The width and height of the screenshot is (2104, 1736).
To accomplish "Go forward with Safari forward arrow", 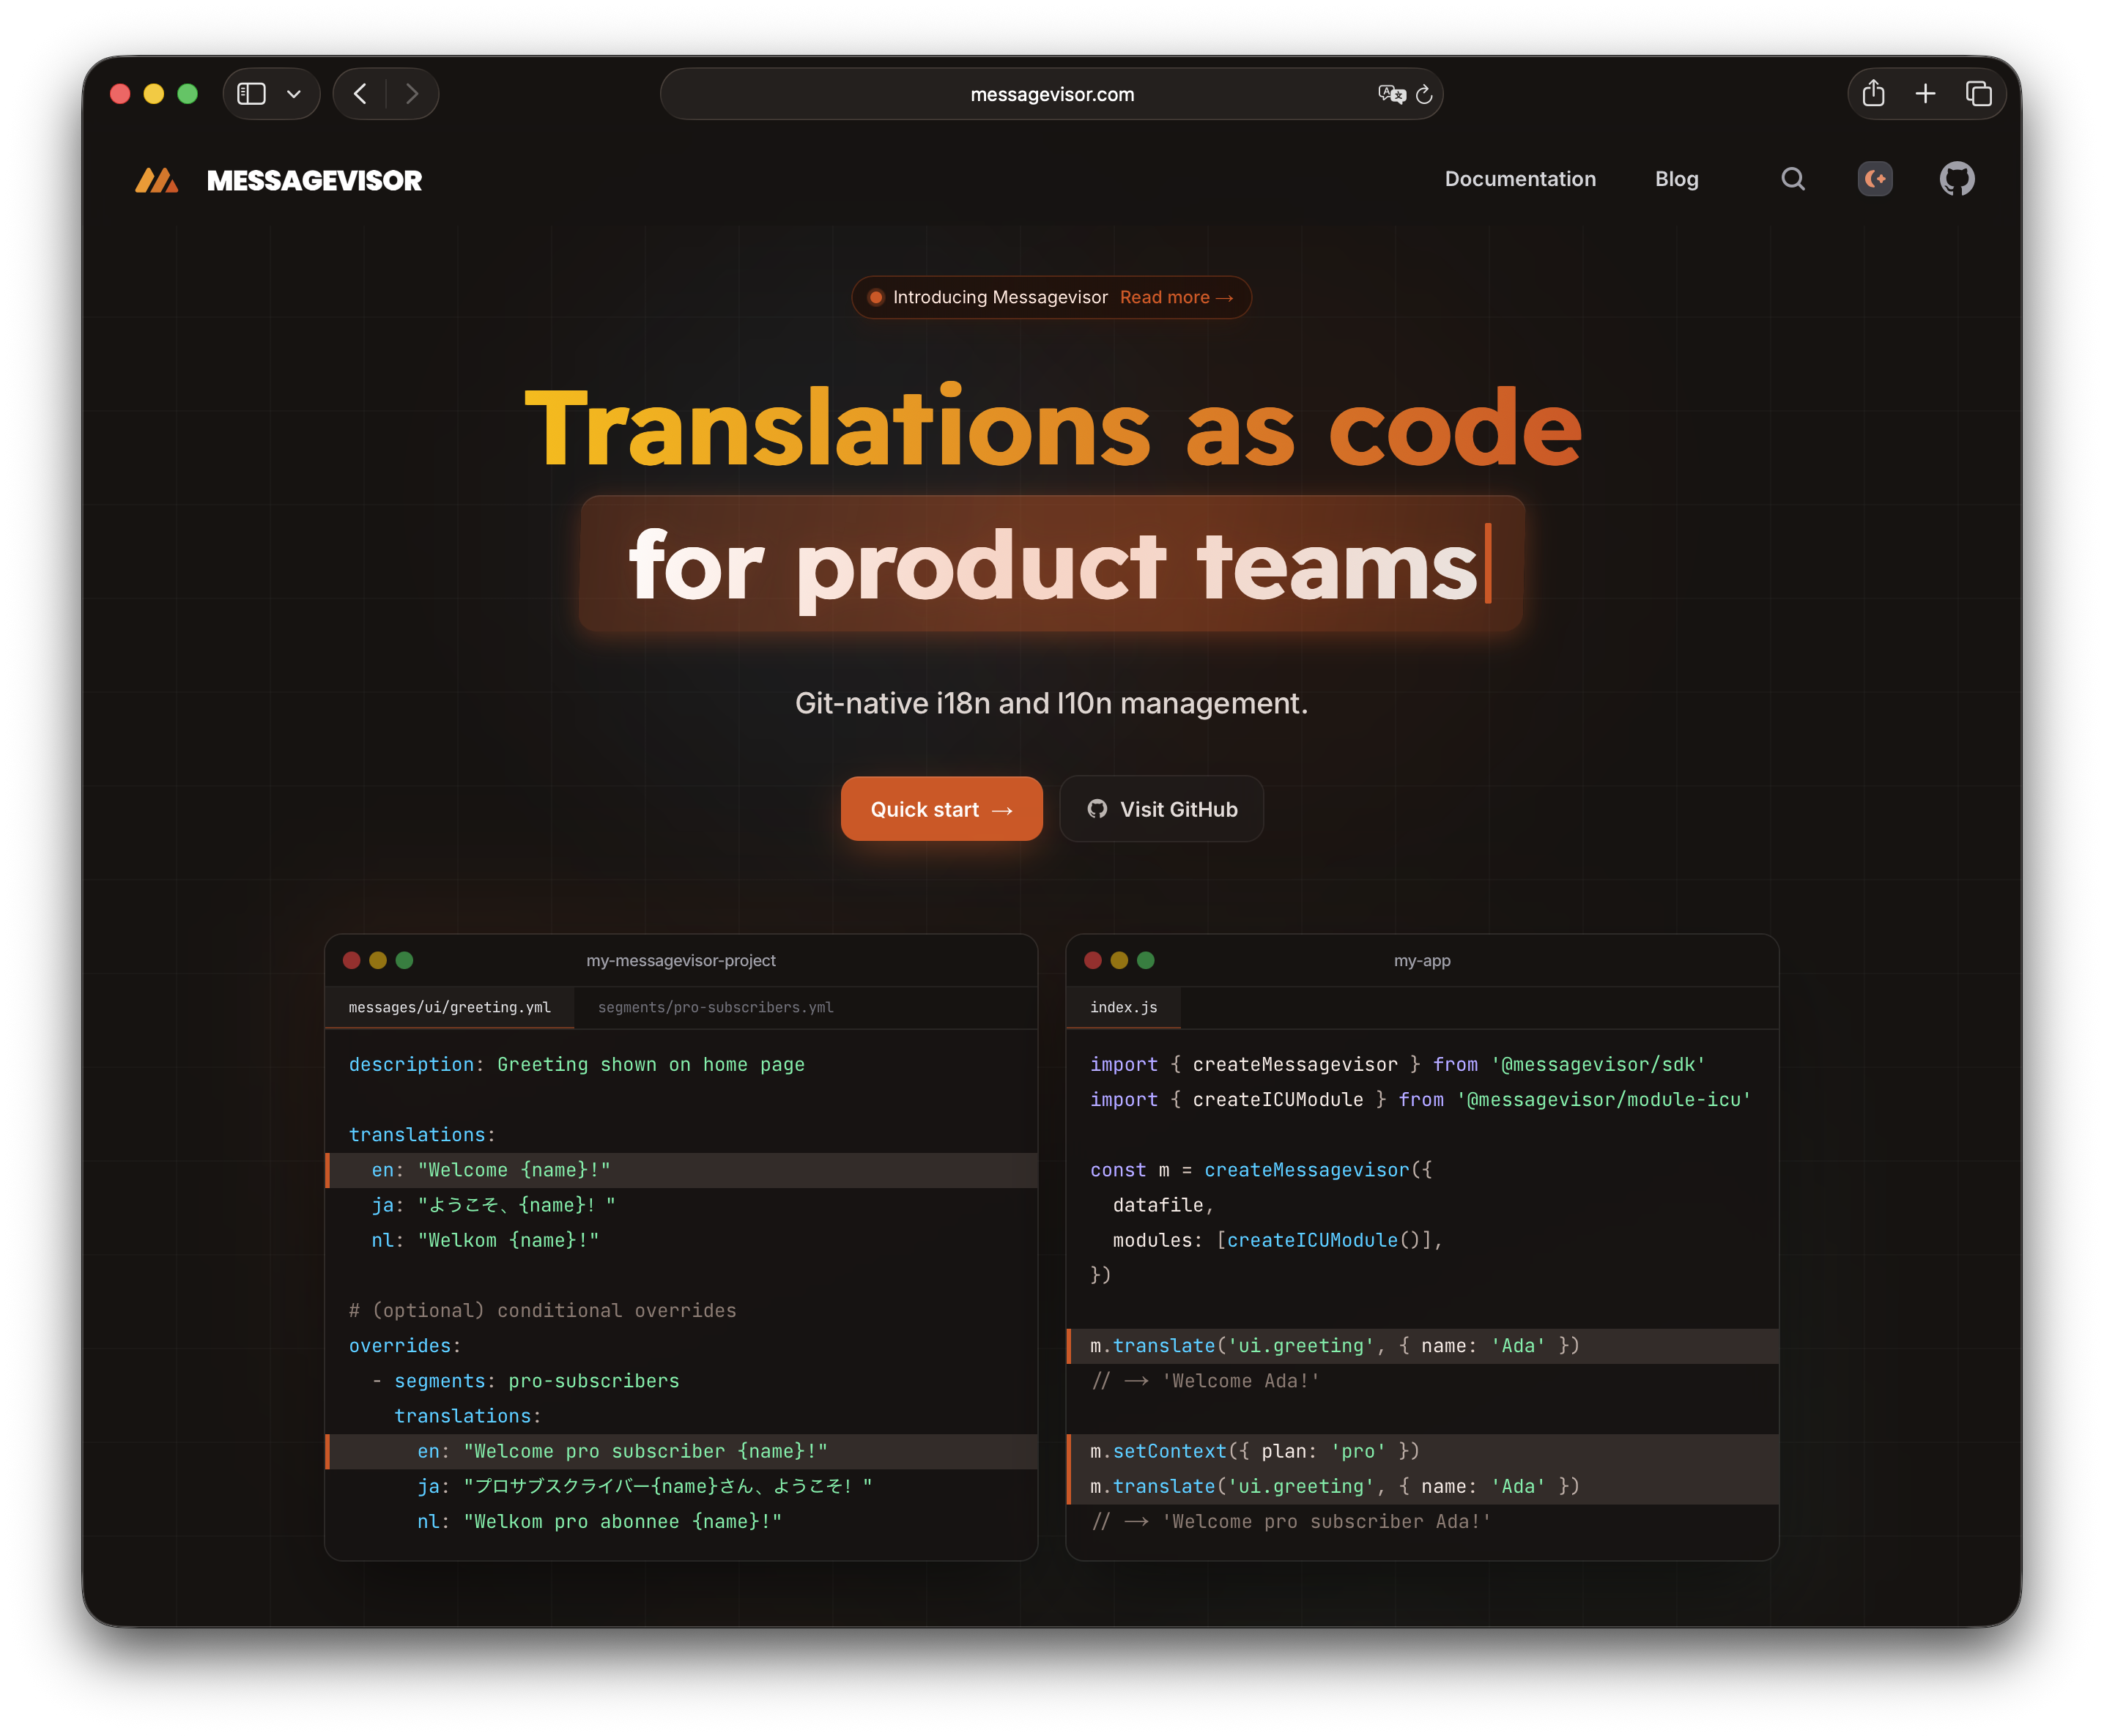I will click(x=412, y=94).
